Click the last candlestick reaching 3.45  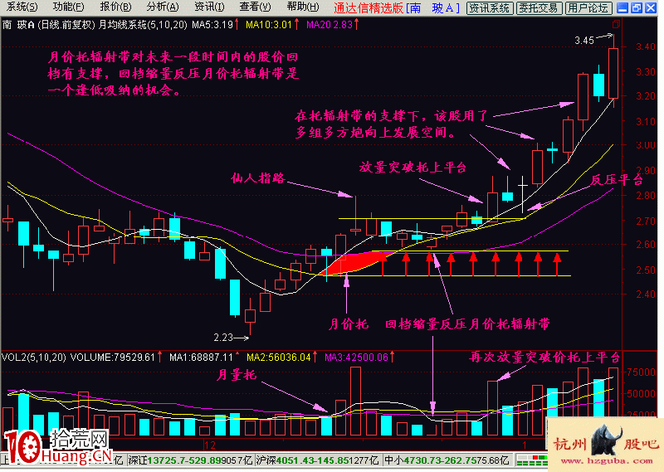[x=613, y=73]
